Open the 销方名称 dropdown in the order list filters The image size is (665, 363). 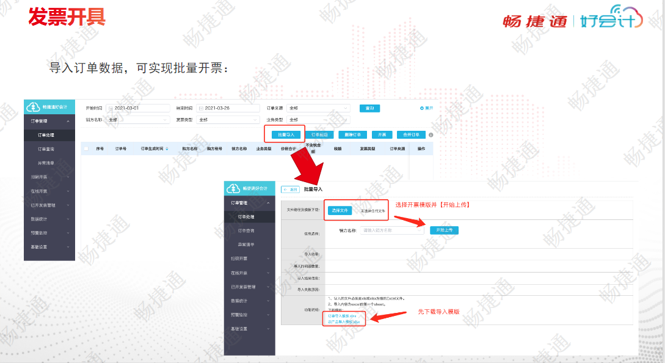click(x=138, y=120)
